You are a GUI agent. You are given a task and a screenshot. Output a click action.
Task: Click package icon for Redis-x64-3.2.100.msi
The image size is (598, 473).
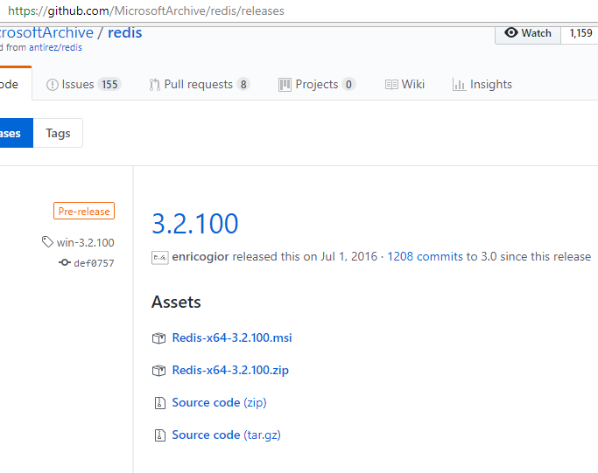point(159,337)
